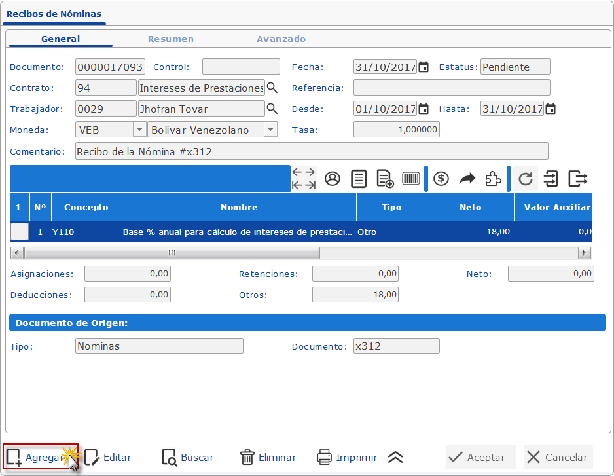Image resolution: width=614 pixels, height=476 pixels.
Task: Open the Fecha calendar picker
Action: click(x=424, y=67)
